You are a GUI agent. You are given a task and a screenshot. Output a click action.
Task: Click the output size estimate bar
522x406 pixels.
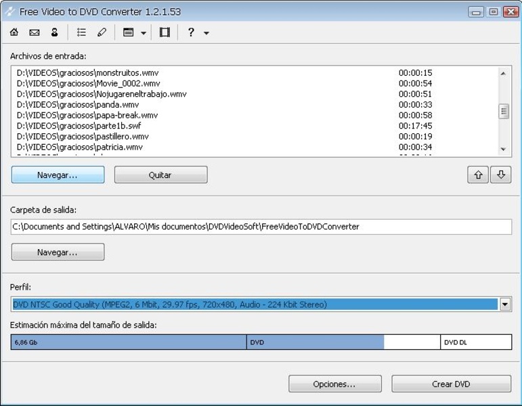(x=261, y=342)
